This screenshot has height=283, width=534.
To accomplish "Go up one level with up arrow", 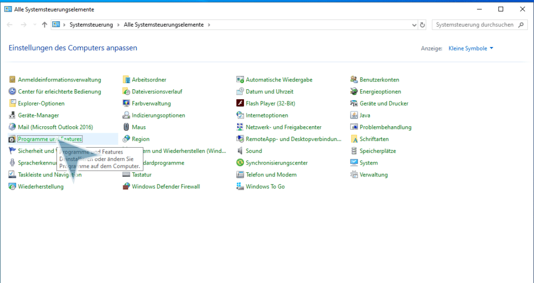I will point(44,25).
